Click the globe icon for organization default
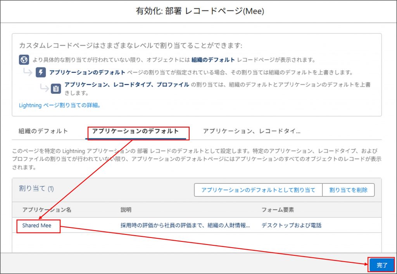Screen dimensions: 397x274 pos(24,60)
